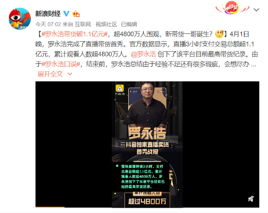Open the red festive badge at top right

(232, 8)
